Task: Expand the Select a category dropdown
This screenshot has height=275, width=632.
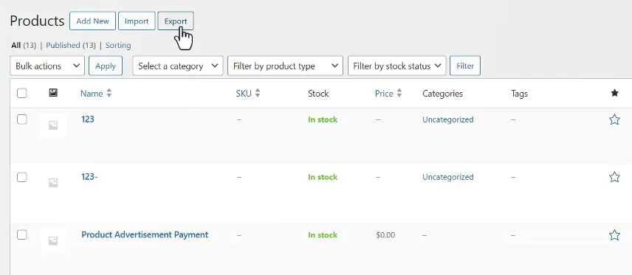Action: [x=178, y=66]
